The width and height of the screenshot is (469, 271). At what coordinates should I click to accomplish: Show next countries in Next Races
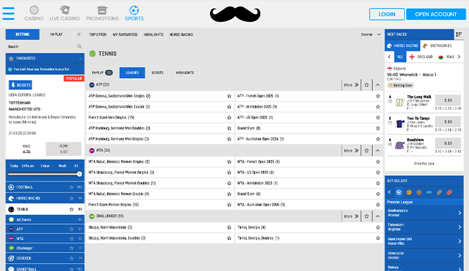pyautogui.click(x=459, y=57)
